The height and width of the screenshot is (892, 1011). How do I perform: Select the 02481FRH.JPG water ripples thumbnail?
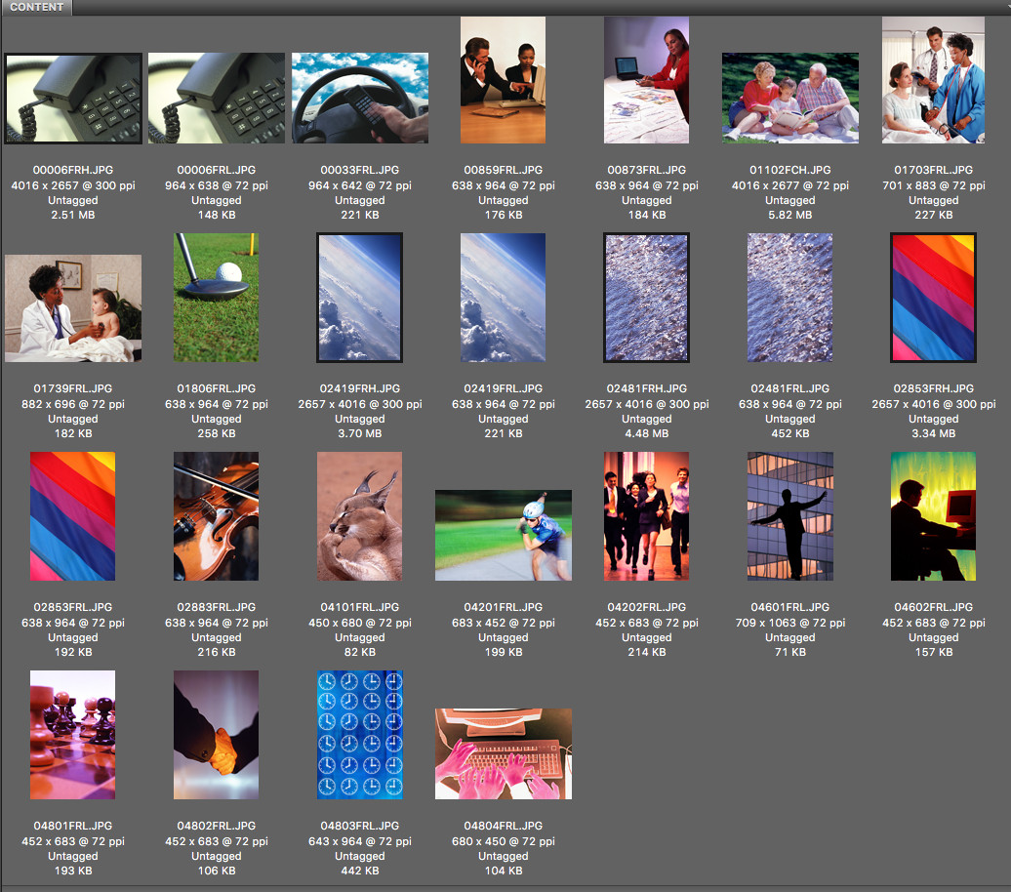[x=646, y=298]
